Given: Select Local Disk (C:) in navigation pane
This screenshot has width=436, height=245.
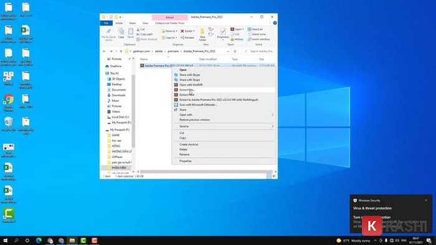Looking at the screenshot, I should click(120, 117).
